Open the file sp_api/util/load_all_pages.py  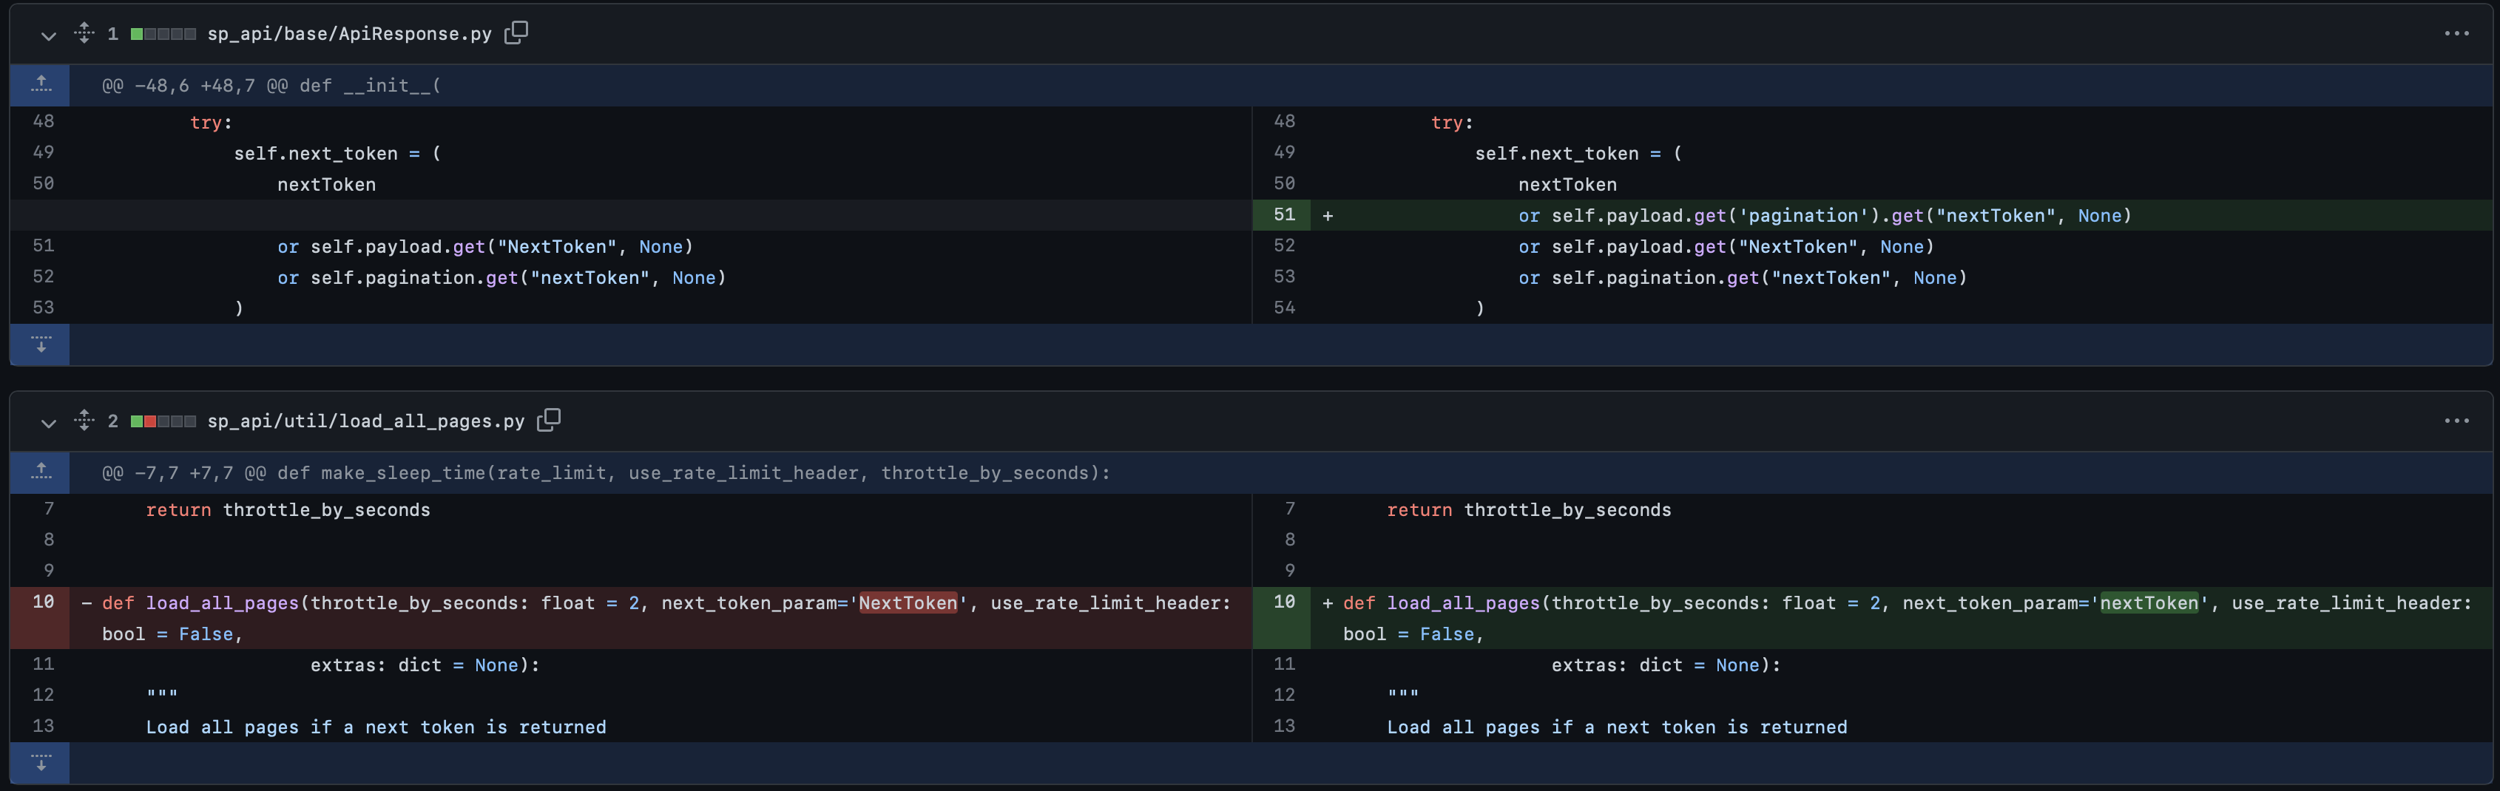(367, 420)
